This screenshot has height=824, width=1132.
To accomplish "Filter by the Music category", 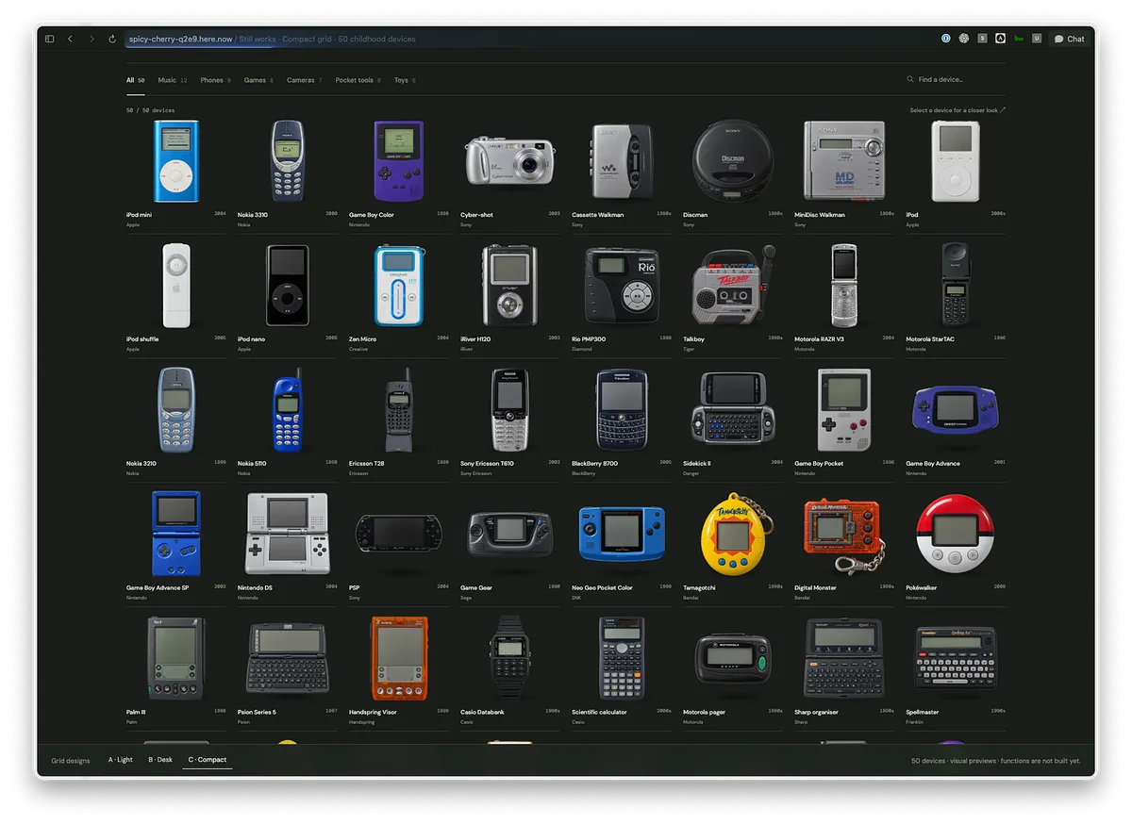I will pos(172,80).
